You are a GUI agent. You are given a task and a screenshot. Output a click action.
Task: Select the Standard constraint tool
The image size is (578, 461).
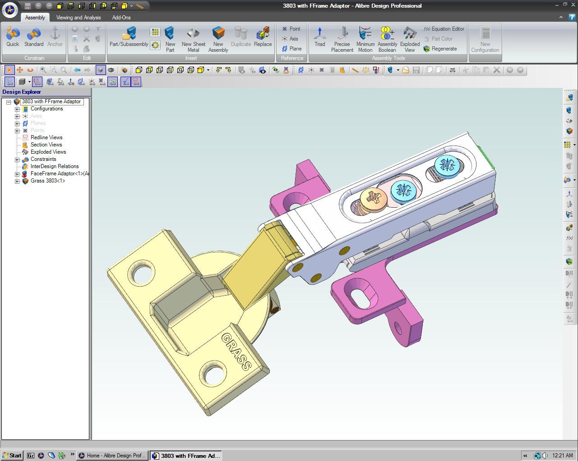[x=34, y=37]
